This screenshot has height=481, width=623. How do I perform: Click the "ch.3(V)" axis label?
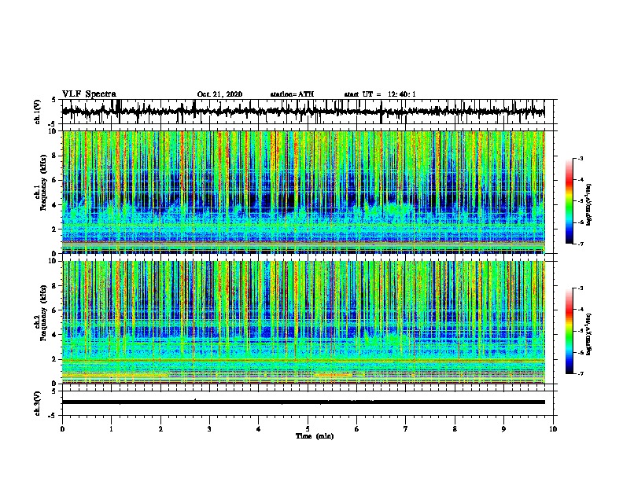(x=38, y=403)
